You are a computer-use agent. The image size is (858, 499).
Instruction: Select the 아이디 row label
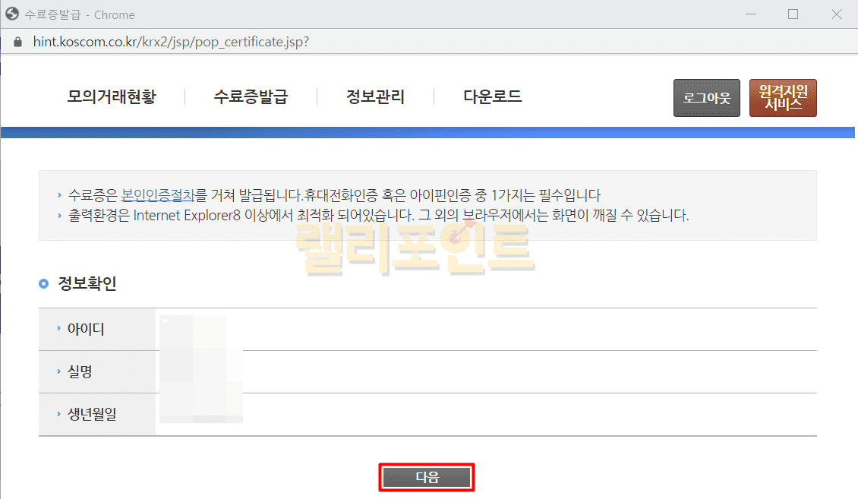[x=85, y=330]
